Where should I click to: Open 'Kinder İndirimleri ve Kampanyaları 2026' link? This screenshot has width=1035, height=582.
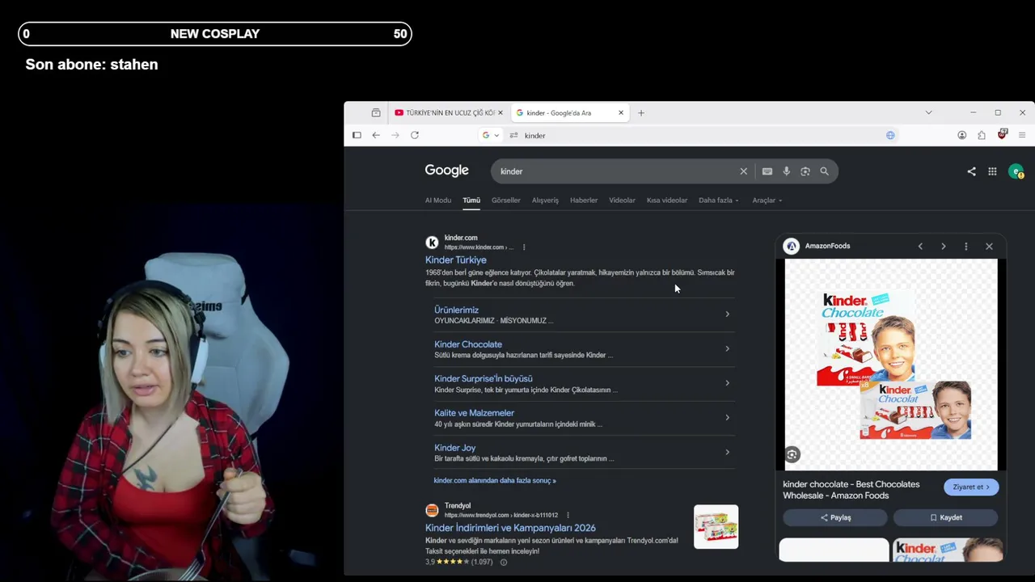510,528
